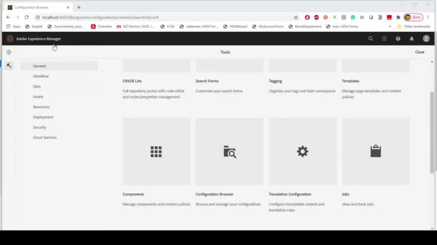Image resolution: width=437 pixels, height=245 pixels.
Task: Click the tools list vertical scrollbar
Action: (432, 132)
